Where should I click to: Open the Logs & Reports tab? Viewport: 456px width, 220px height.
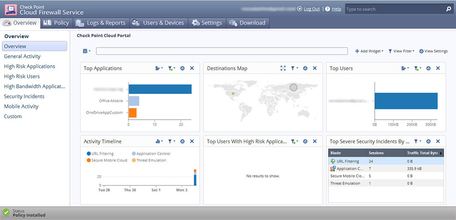coord(101,23)
